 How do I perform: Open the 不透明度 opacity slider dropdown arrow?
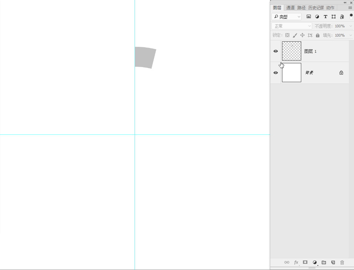pyautogui.click(x=351, y=26)
